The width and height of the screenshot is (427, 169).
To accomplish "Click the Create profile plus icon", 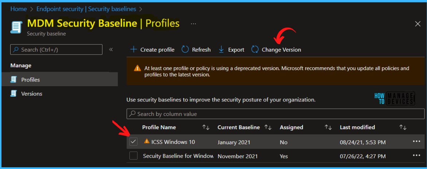I will pos(133,50).
